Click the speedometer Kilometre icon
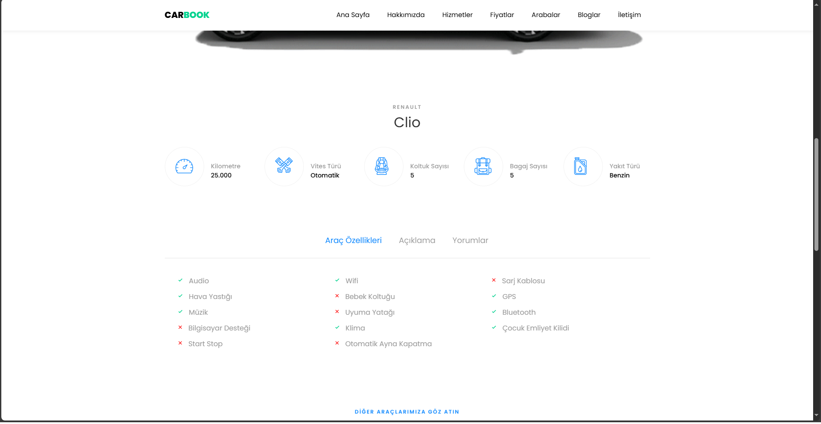 184,167
